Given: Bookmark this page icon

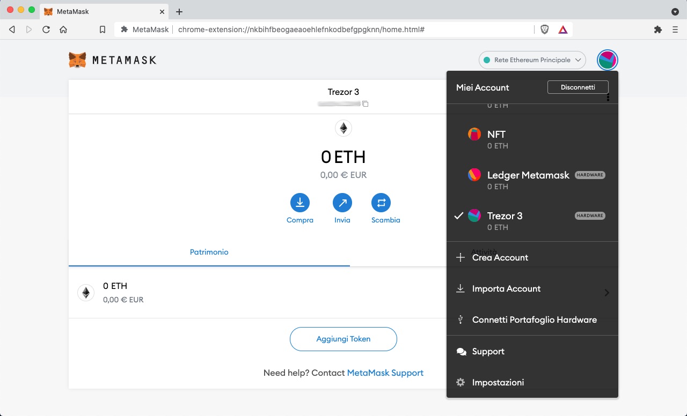Looking at the screenshot, I should [103, 29].
